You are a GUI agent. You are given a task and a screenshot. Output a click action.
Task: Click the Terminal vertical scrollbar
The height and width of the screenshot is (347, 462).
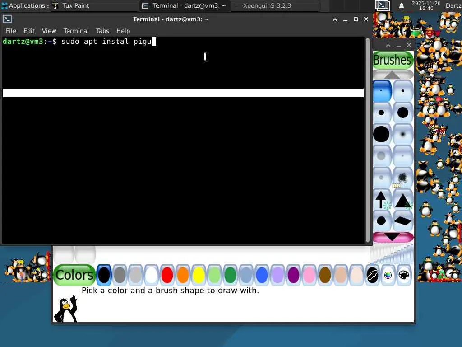click(367, 140)
